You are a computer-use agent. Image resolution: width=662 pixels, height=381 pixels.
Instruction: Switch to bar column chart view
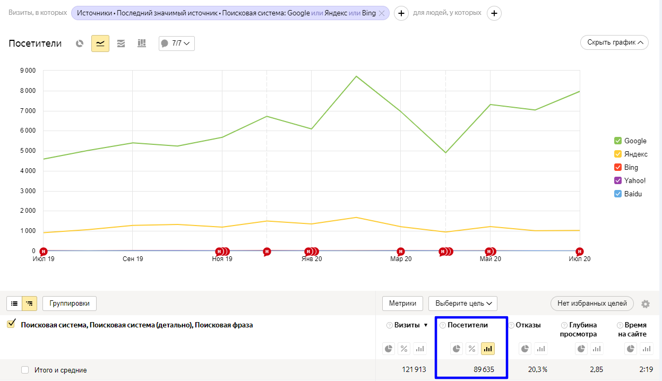(x=142, y=44)
